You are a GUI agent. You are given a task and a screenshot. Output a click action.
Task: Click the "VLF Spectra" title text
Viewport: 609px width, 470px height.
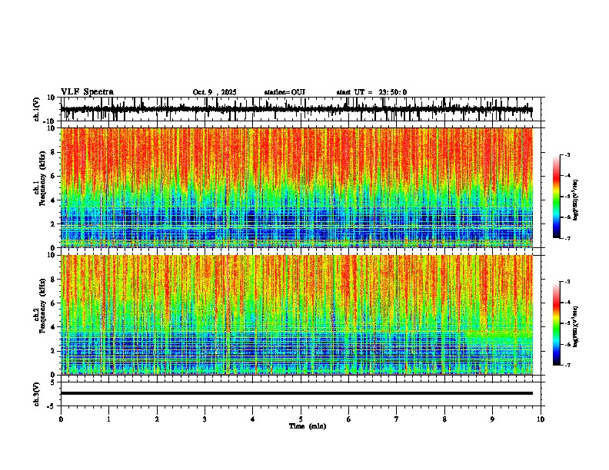87,92
